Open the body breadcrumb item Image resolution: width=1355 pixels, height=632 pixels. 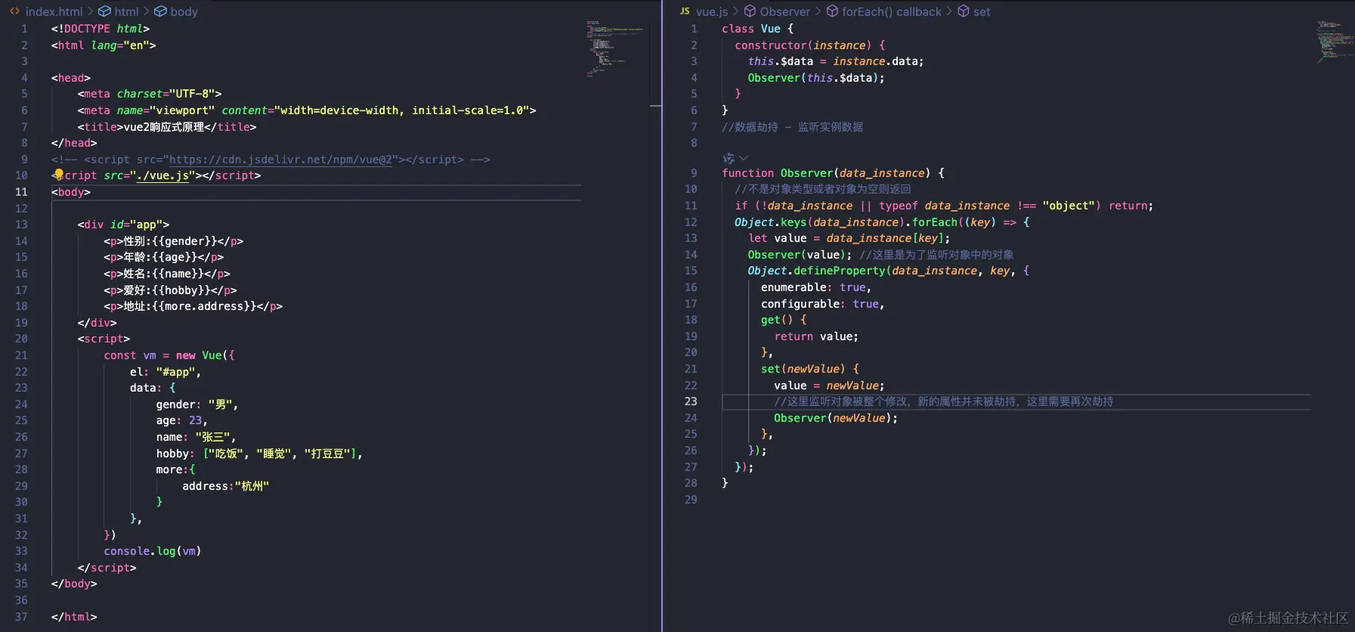click(184, 11)
